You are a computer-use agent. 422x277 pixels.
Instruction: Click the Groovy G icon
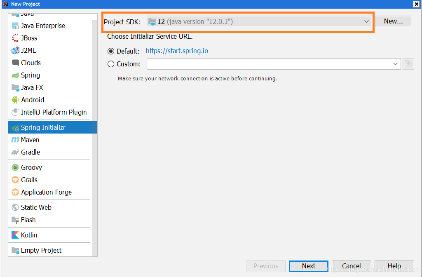coord(15,167)
